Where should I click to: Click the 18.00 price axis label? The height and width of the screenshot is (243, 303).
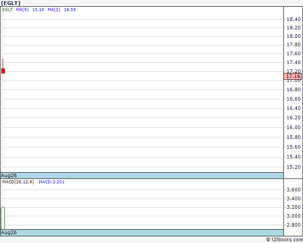tap(294, 36)
